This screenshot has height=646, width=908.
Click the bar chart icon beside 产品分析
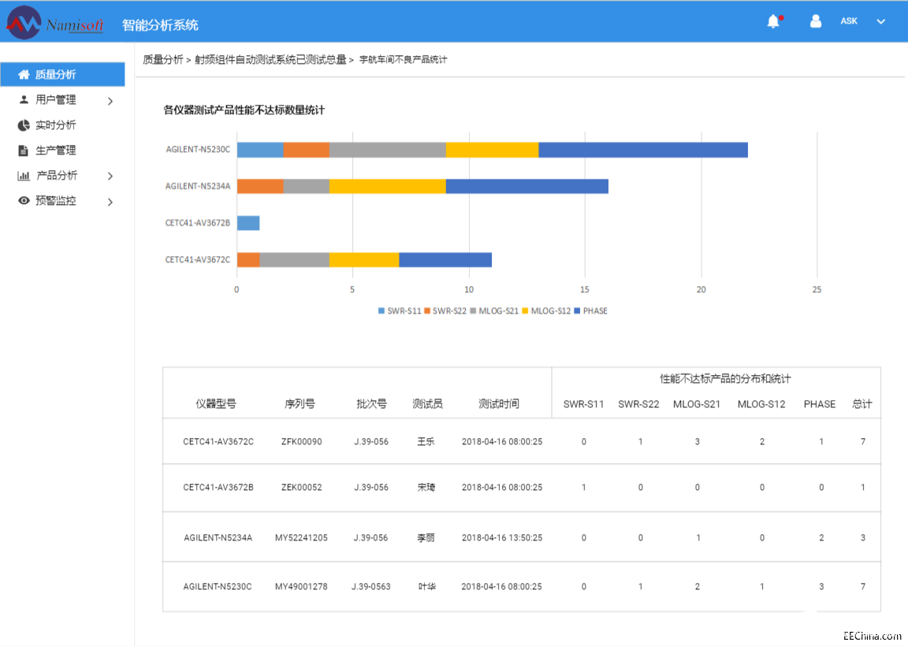(24, 176)
